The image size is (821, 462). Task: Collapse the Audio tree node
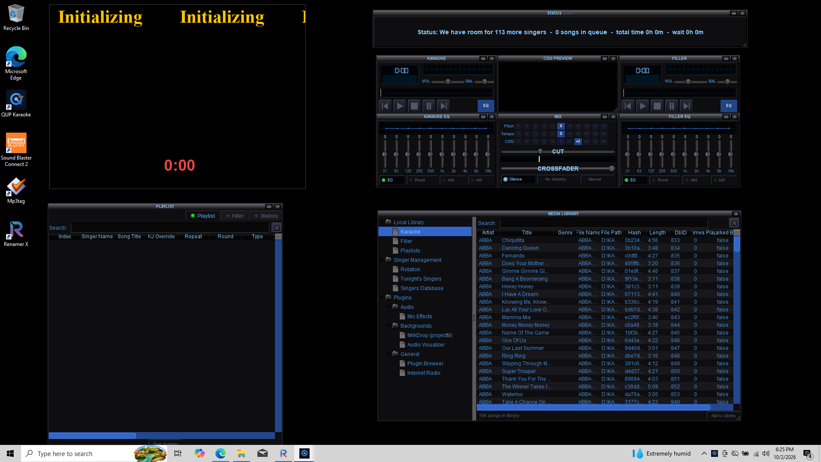[389, 307]
